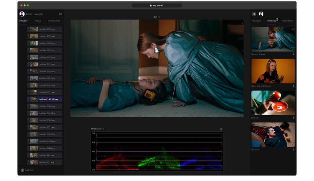314x181 pixels.
Task: Switch to the Tools tab
Action: pyautogui.click(x=38, y=21)
